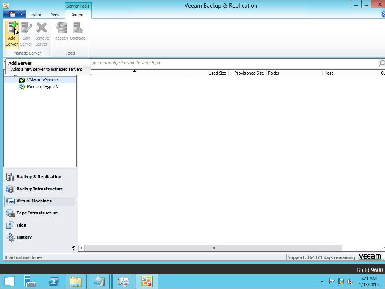This screenshot has width=385, height=289.
Task: Click the search magnifier icon
Action: tap(381, 63)
